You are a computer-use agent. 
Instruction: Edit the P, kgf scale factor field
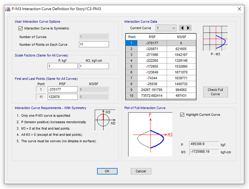coord(63,66)
